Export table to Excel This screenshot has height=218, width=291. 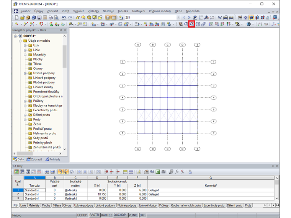point(158,172)
